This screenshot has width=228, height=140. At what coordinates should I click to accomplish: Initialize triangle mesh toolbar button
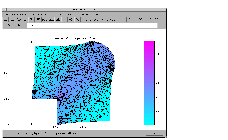(51, 20)
